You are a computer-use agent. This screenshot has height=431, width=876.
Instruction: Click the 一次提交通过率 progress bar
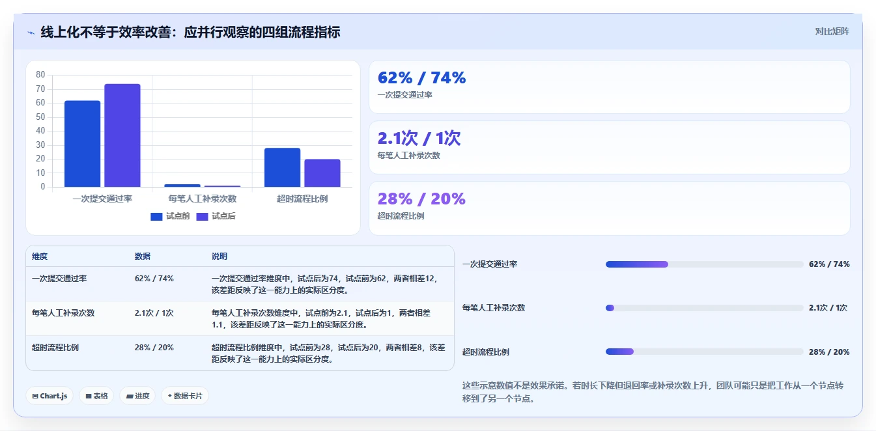[x=705, y=264]
